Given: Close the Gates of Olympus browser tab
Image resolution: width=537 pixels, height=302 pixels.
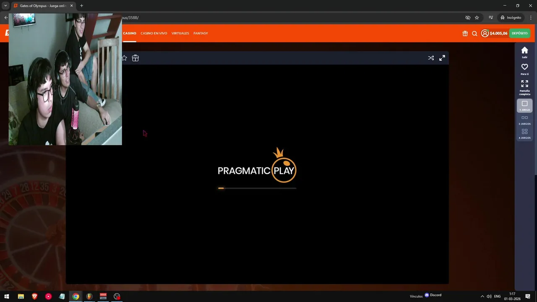Looking at the screenshot, I should tap(71, 6).
